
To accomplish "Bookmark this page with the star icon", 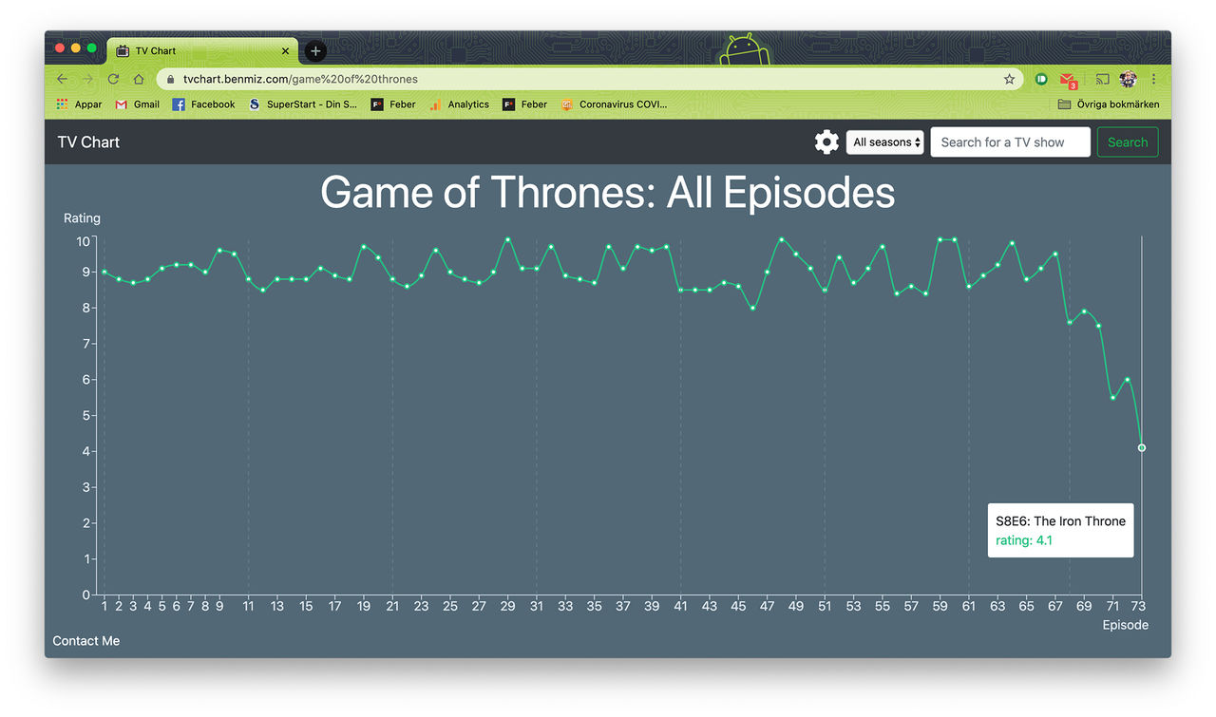I will click(1009, 79).
